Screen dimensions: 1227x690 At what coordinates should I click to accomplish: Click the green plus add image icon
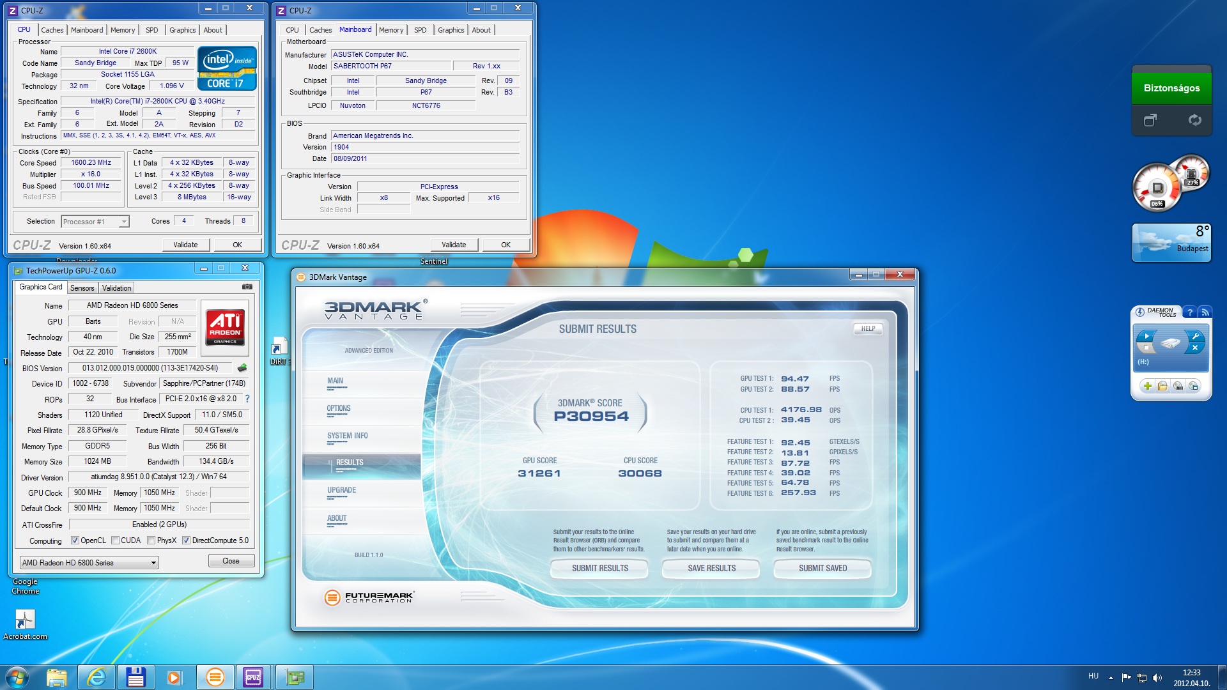1148,386
